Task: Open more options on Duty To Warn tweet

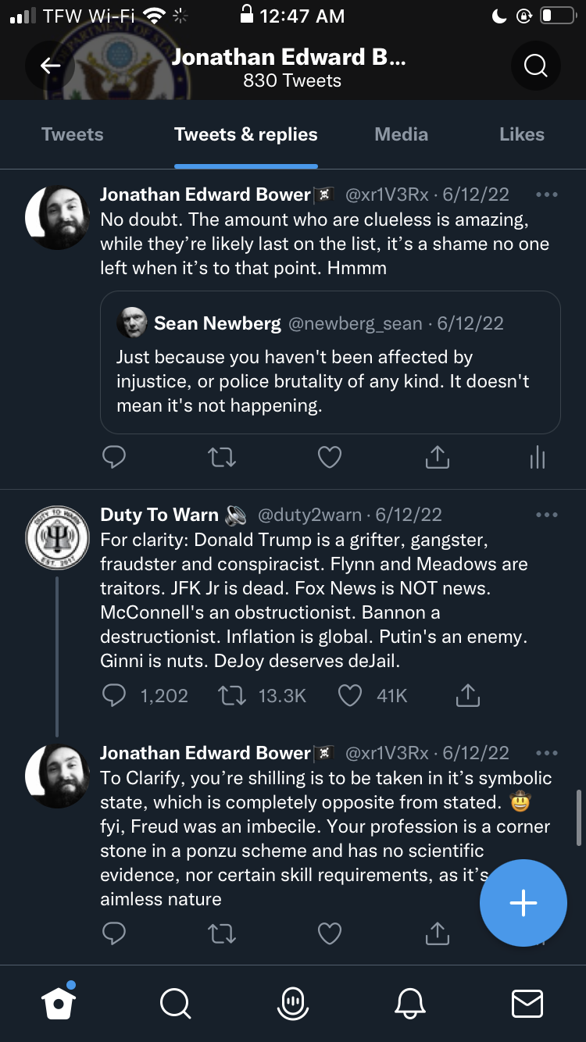Action: point(547,515)
